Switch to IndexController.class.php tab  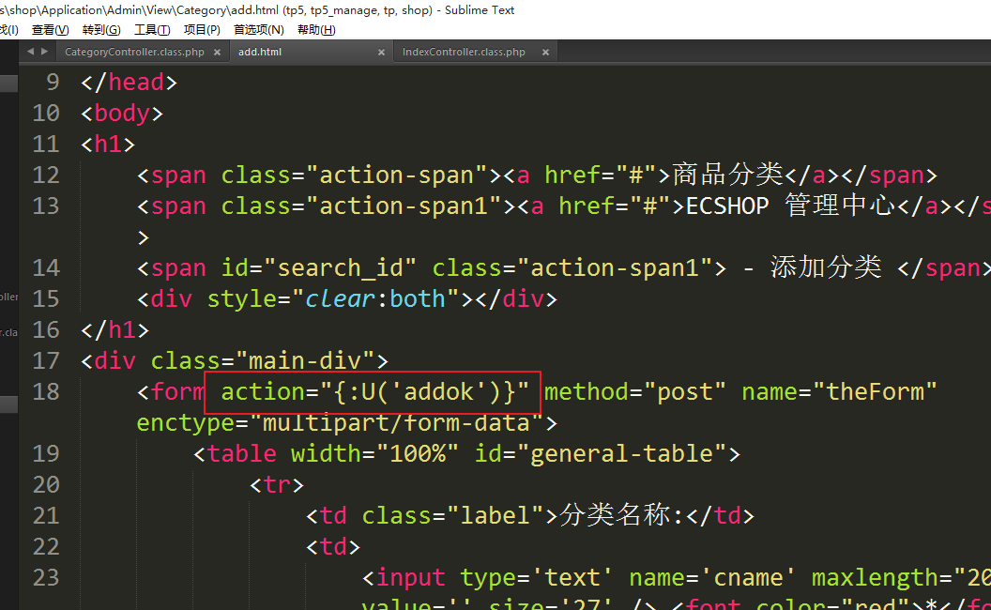point(464,53)
